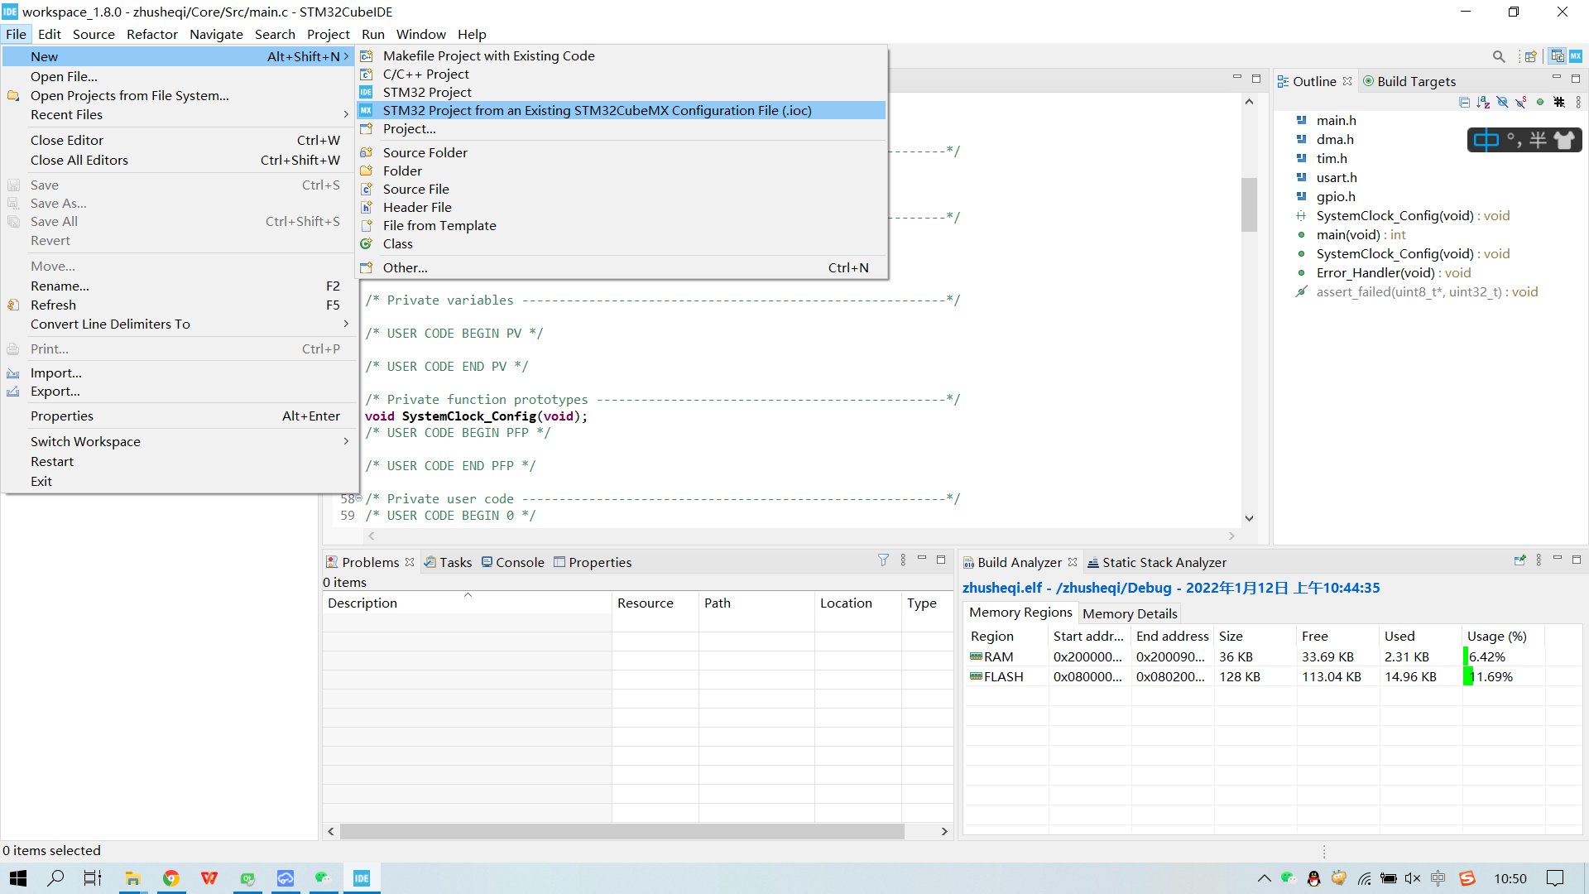
Task: Open the STM32CubeMX Device Configuration perspective
Action: pyautogui.click(x=1576, y=56)
